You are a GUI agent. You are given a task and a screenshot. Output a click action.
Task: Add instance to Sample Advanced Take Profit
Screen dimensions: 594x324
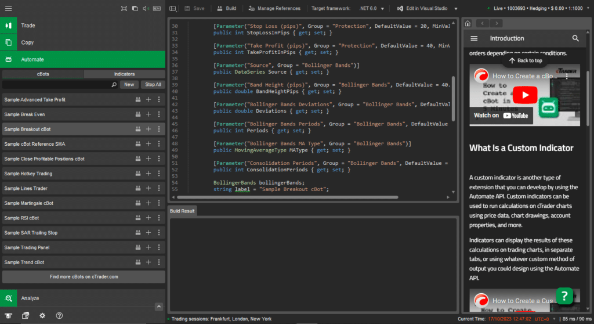(x=148, y=99)
